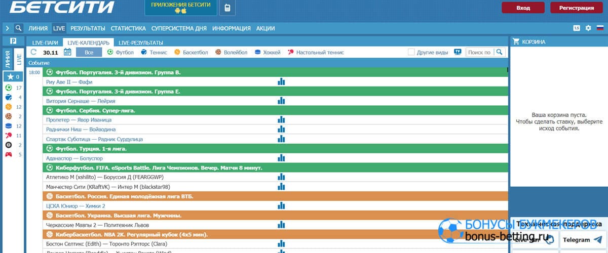The height and width of the screenshot is (253, 608).
Task: Open statistics chart for ЦСКА Юниор — Химки 2
Action: pyautogui.click(x=281, y=205)
